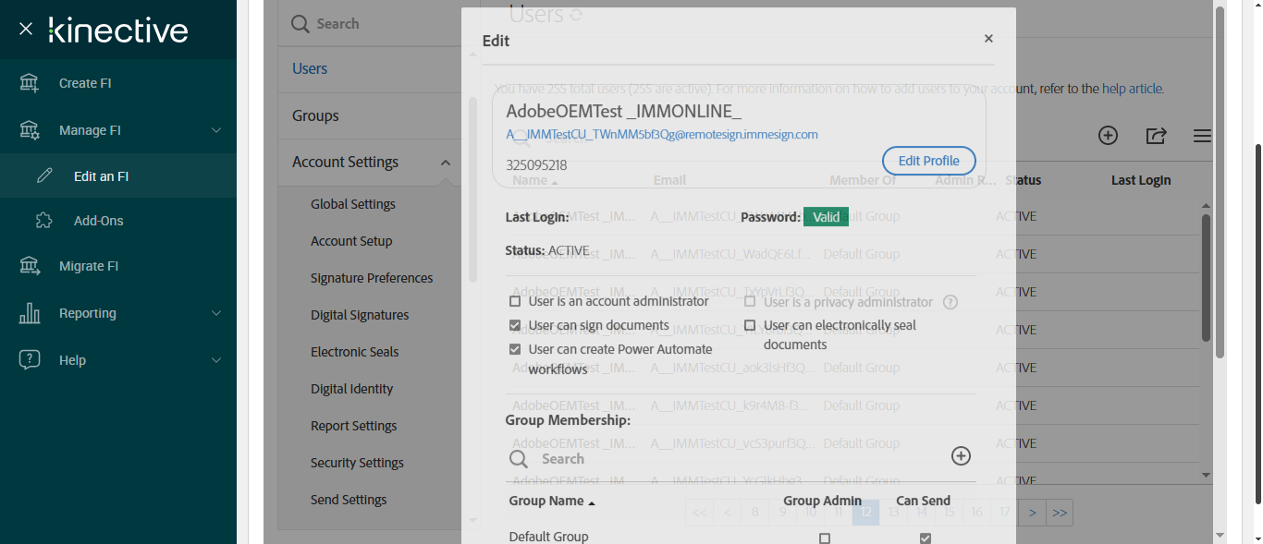1263x544 pixels.
Task: Expand the Help menu chevron
Action: click(x=216, y=360)
